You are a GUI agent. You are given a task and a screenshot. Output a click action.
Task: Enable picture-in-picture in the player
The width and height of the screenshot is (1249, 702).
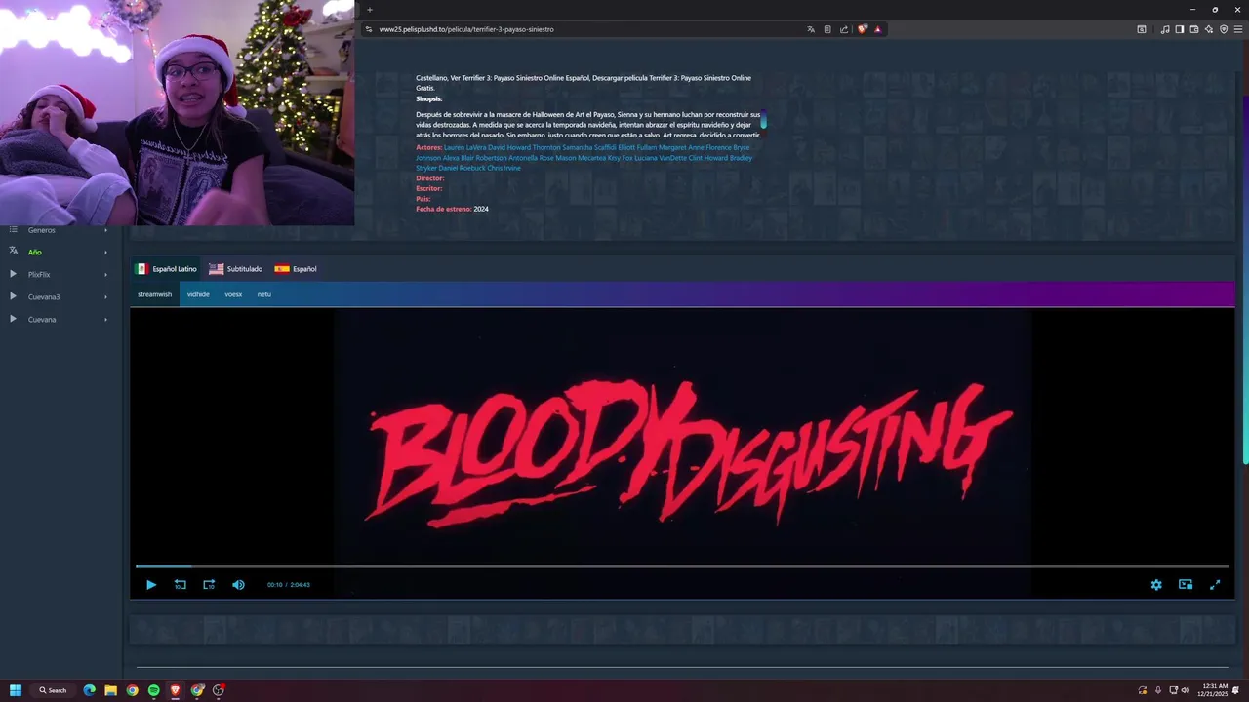1186,585
